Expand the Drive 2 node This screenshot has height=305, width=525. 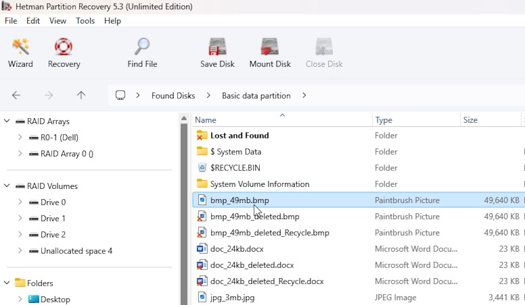pos(20,235)
